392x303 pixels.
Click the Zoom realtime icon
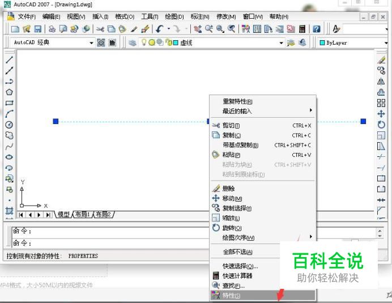tap(209, 29)
